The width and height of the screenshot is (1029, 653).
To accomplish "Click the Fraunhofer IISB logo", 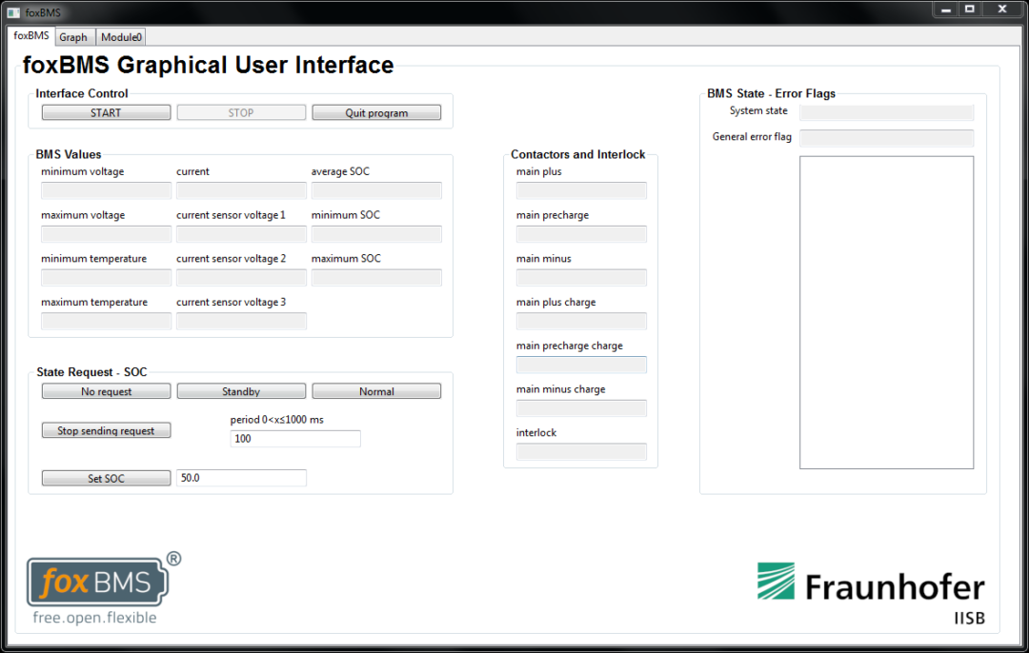I will click(872, 585).
